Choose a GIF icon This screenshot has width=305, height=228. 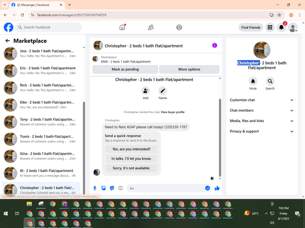click(121, 188)
